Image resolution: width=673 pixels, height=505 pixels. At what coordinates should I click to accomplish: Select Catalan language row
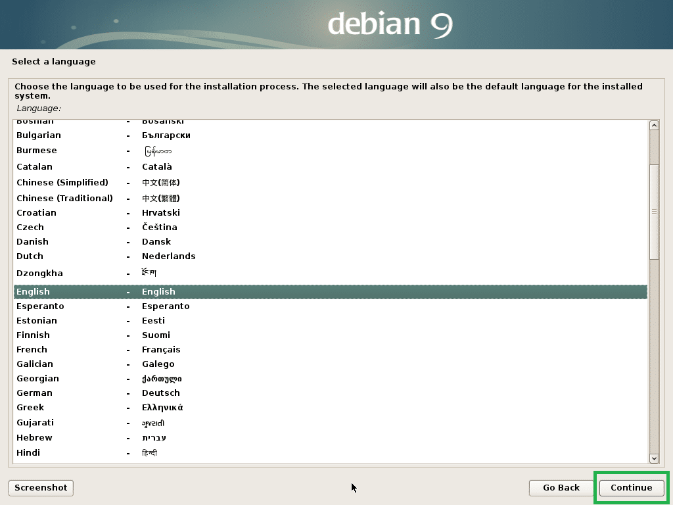(x=331, y=166)
